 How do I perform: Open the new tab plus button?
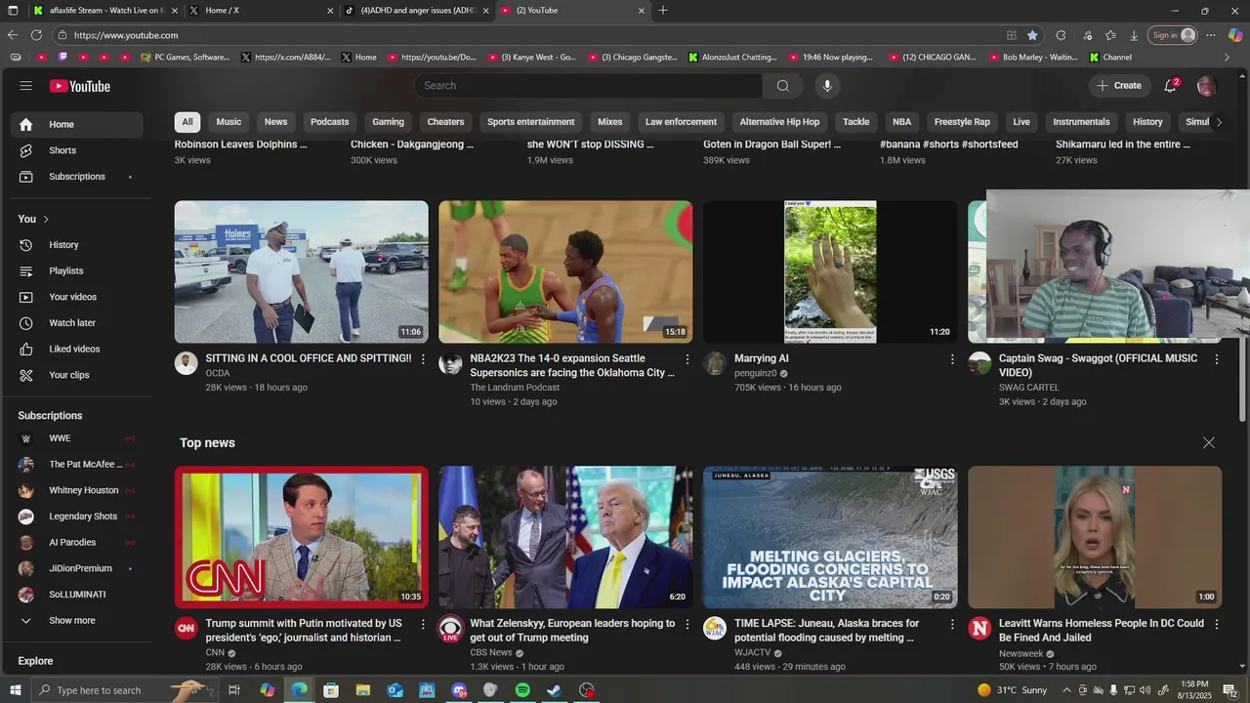[x=663, y=11]
